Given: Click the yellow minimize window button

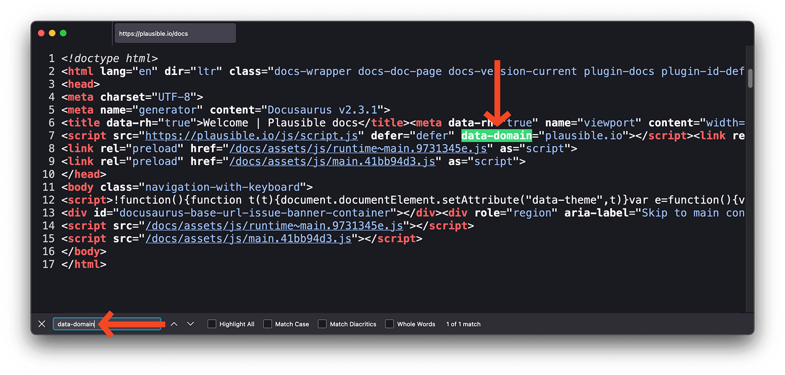Looking at the screenshot, I should (52, 33).
